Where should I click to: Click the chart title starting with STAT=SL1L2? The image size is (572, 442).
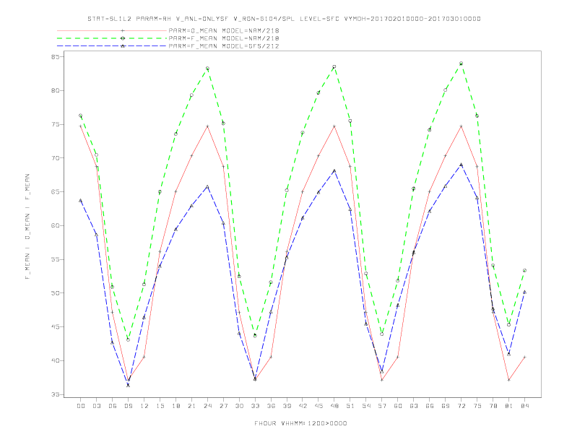[x=284, y=19]
